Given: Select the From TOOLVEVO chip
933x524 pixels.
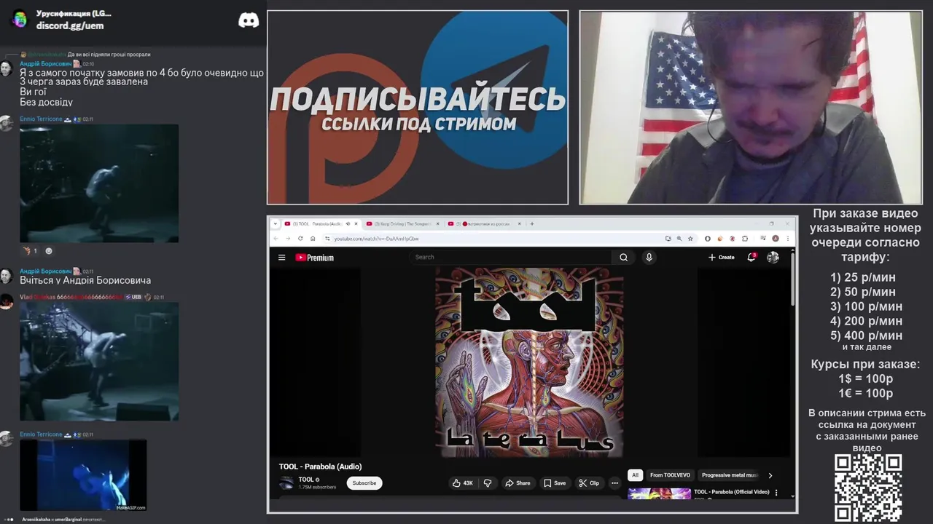Looking at the screenshot, I should coord(670,475).
